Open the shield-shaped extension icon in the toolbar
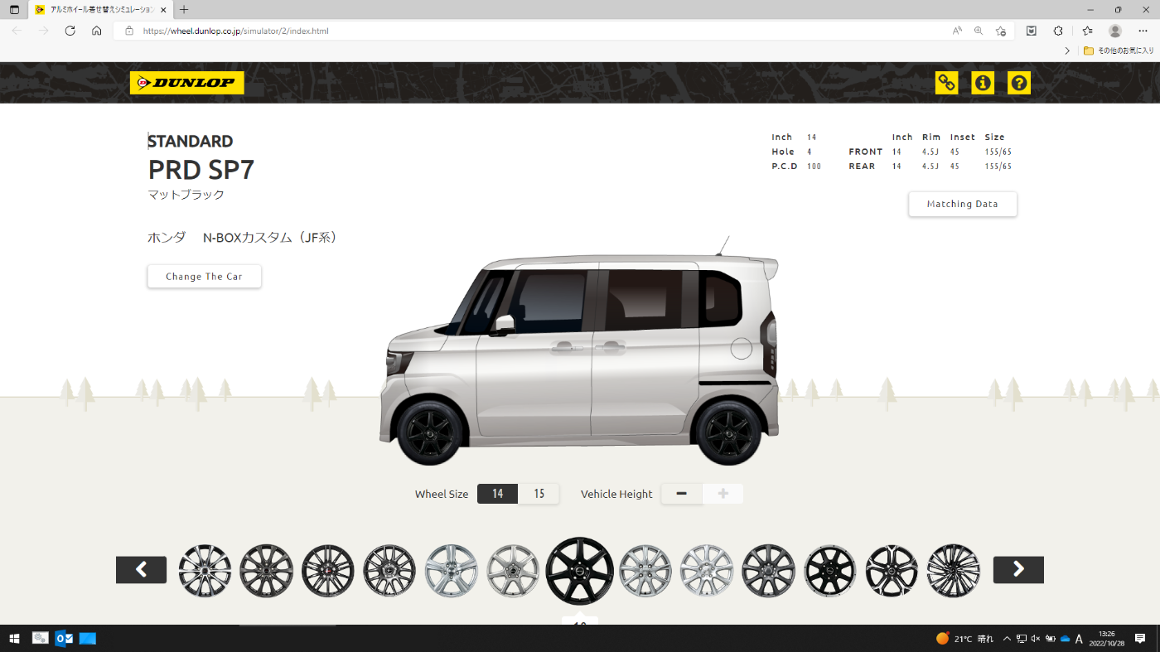The image size is (1160, 652). [x=1032, y=31]
